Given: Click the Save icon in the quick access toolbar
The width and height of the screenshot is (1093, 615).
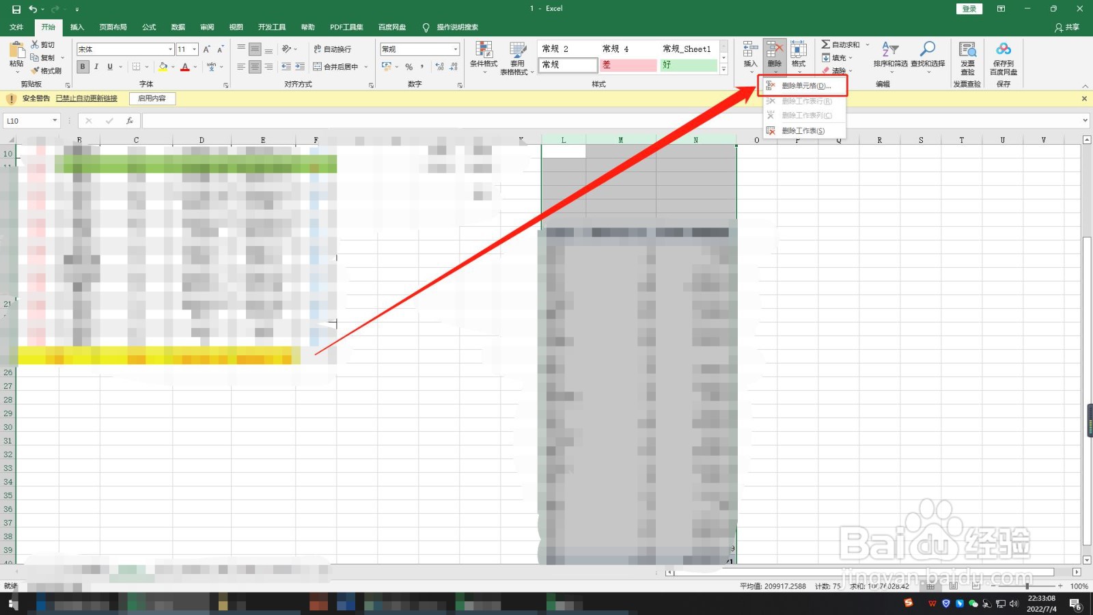Looking at the screenshot, I should (x=16, y=9).
